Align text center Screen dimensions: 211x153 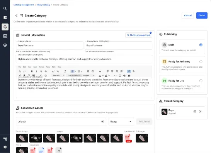pyautogui.click(x=112, y=71)
